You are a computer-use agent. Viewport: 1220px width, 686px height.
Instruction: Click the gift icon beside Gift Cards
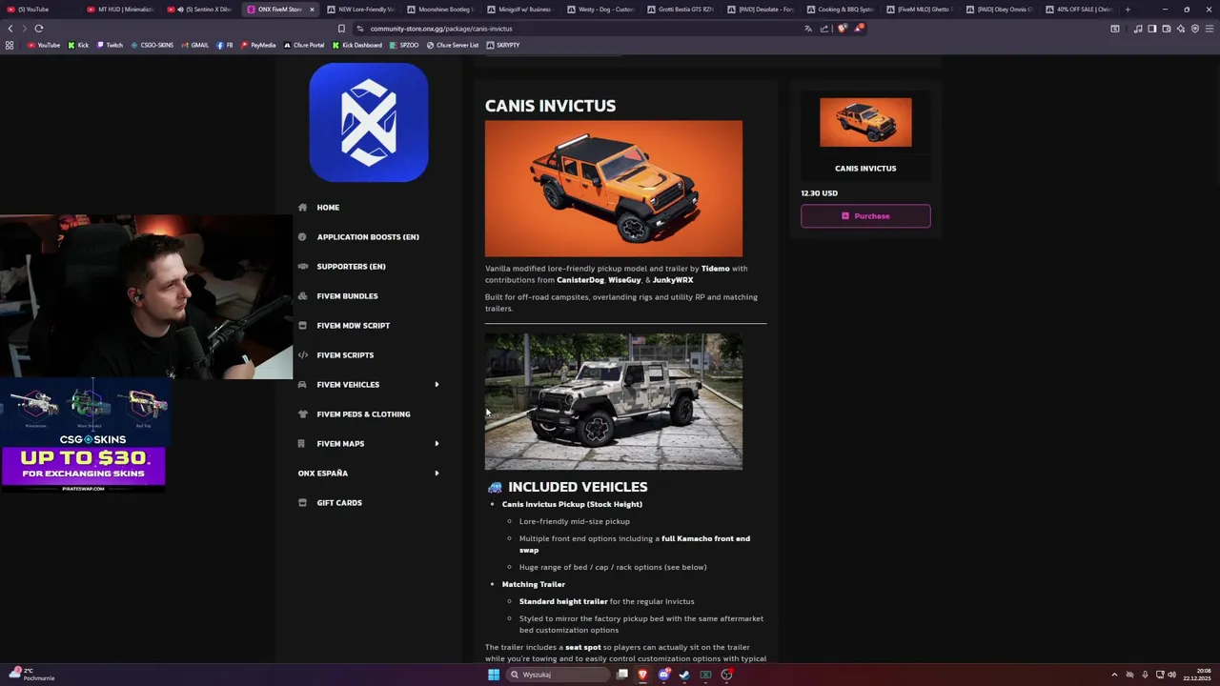click(x=302, y=502)
